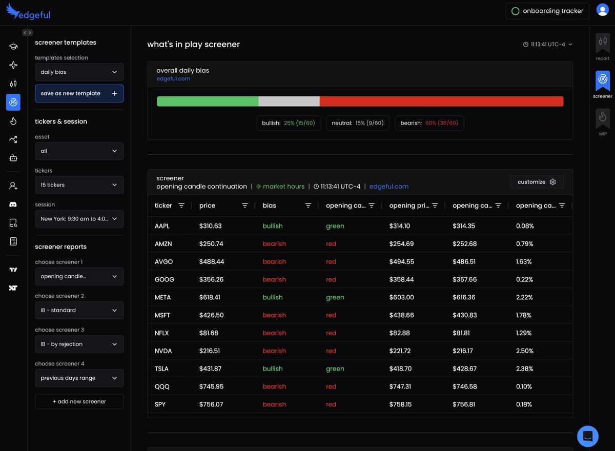Click the TradingView logo icon
This screenshot has height=451, width=615.
[x=13, y=270]
